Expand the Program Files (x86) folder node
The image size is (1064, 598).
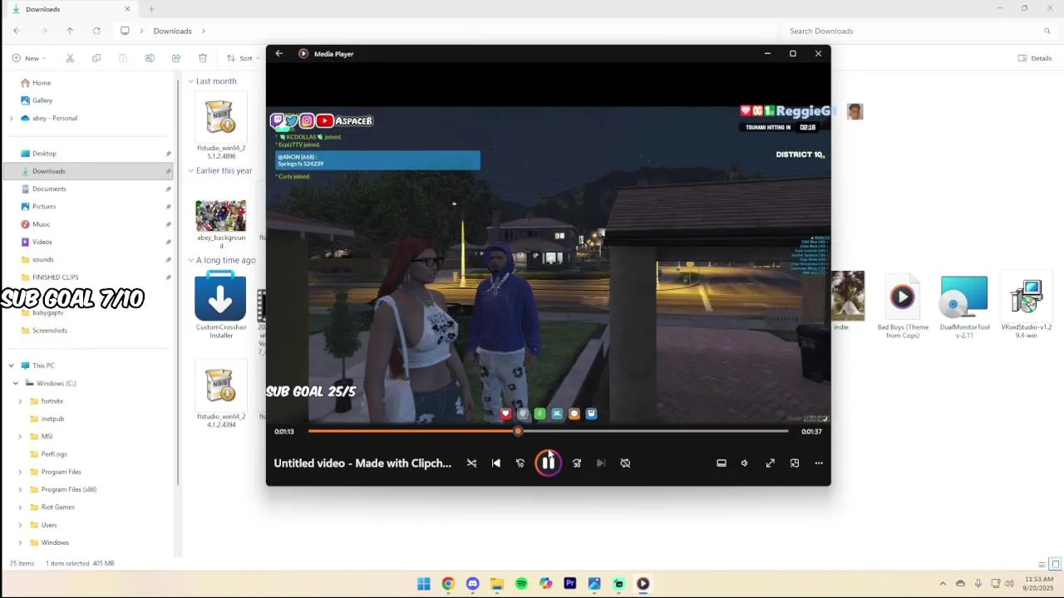(x=21, y=490)
